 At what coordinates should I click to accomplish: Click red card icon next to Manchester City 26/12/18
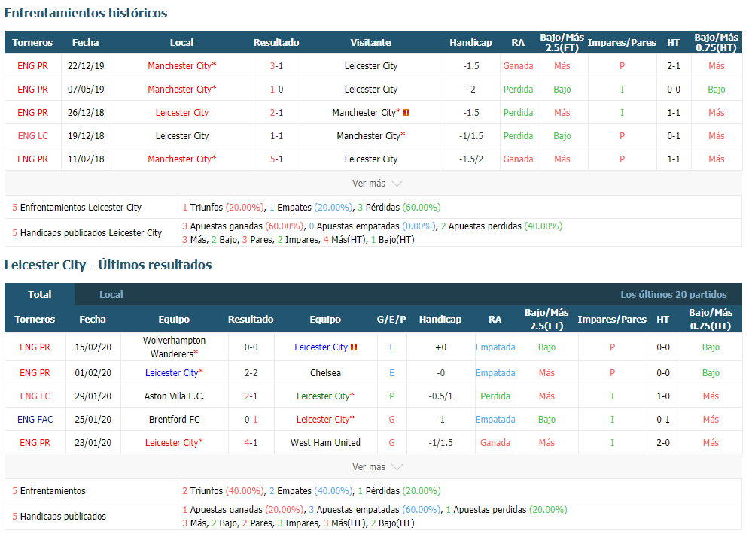(406, 113)
